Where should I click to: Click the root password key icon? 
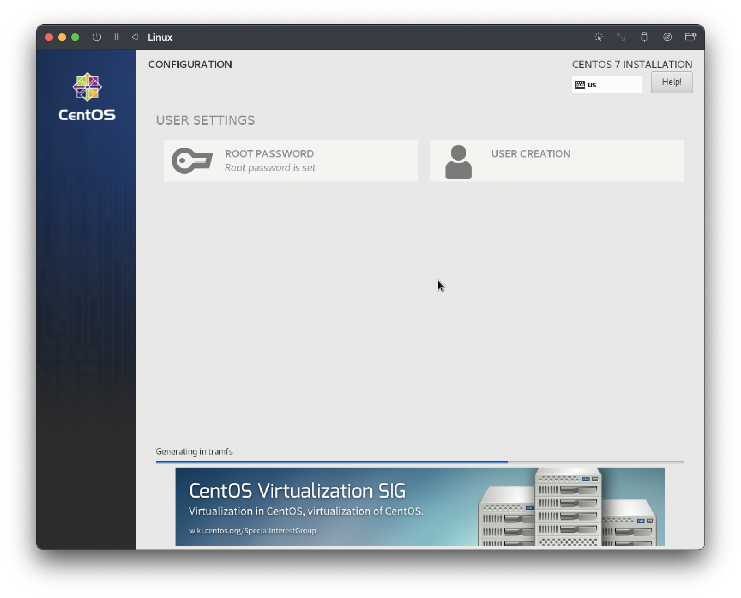[x=192, y=161]
